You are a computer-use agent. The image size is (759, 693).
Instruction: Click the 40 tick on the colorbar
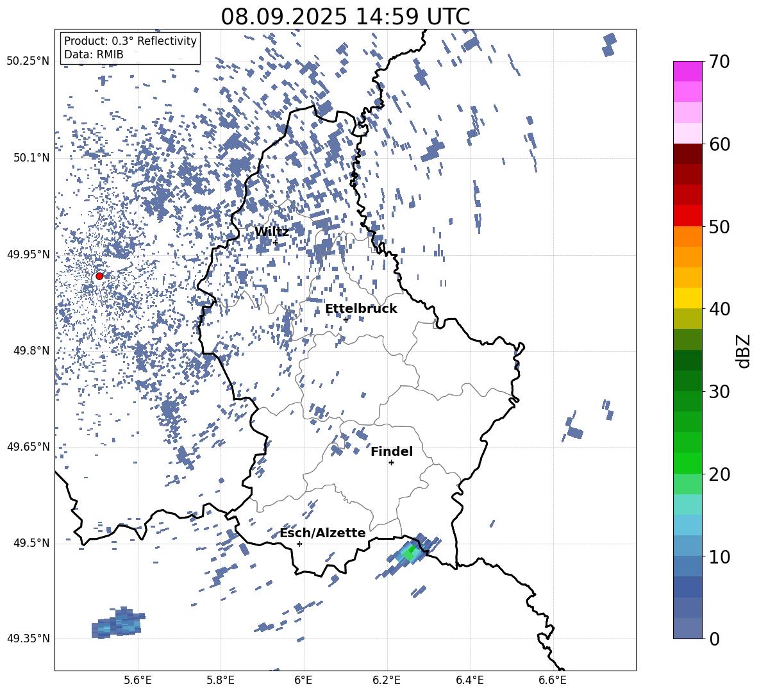[719, 309]
